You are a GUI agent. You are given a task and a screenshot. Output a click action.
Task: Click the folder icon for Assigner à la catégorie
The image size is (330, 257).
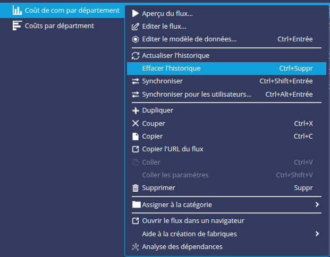click(x=136, y=204)
